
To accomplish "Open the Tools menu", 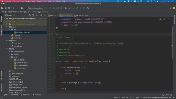I will [x=49, y=1].
